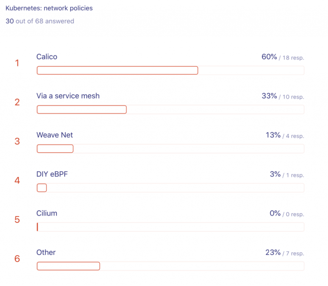Click the "Via a service mesh" result bar
The height and width of the screenshot is (286, 328).
(x=82, y=110)
